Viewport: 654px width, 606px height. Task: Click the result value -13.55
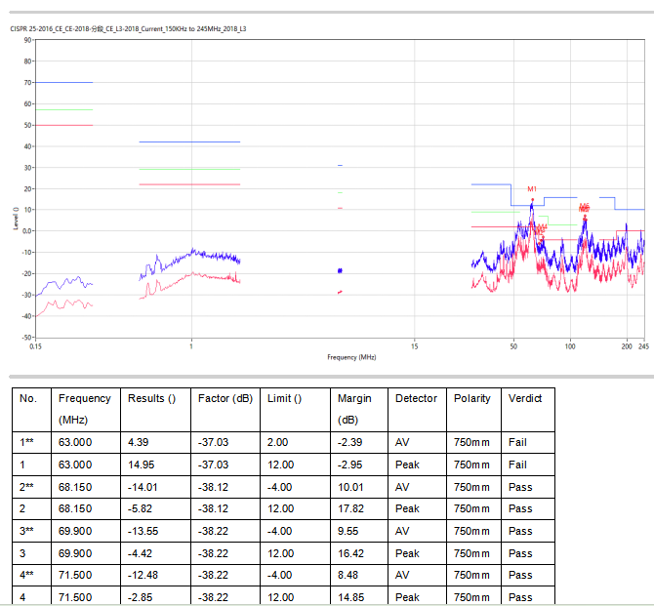pyautogui.click(x=143, y=531)
